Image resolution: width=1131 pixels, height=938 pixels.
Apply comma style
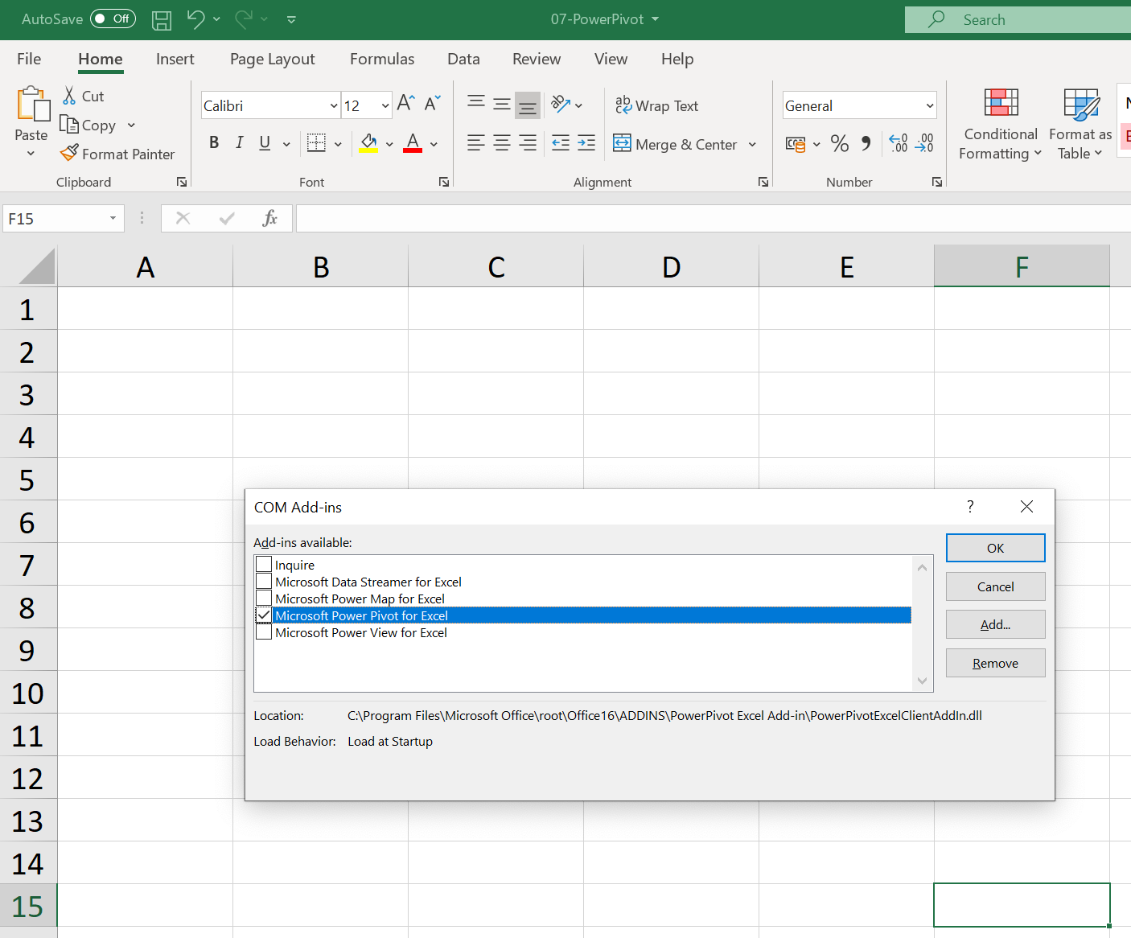866,143
